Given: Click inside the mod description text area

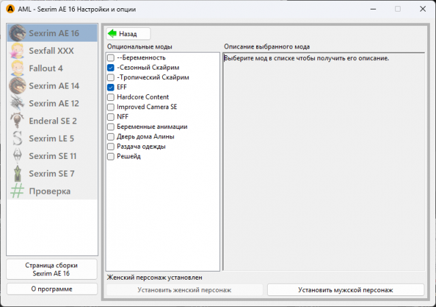Looking at the screenshot, I should point(318,164).
